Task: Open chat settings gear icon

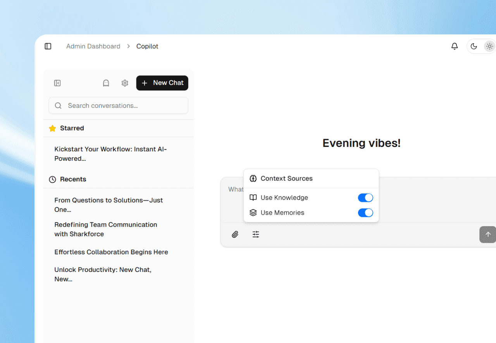Action: (x=125, y=83)
